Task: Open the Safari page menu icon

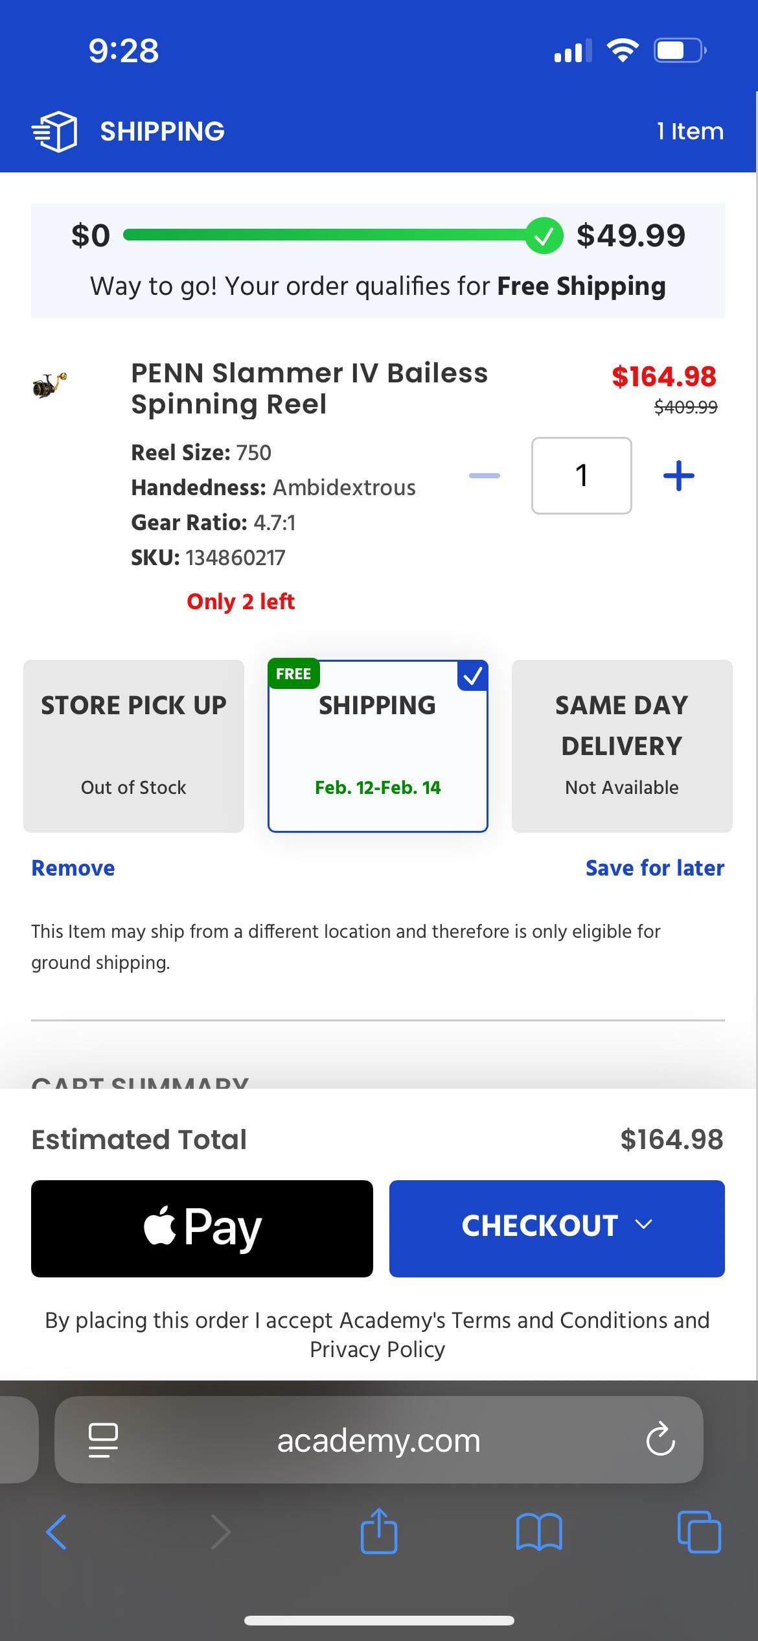Action: 103,1440
